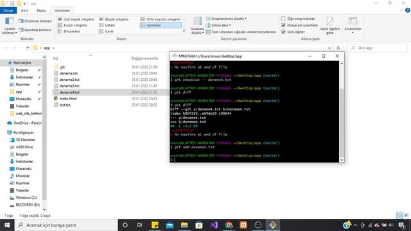Viewport: 411px width, 231px height.
Task: Switch to Listele layout
Action: [107, 25]
